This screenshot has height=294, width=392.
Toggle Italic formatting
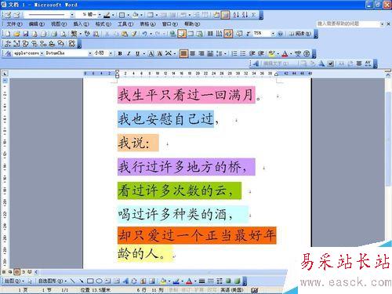[129, 53]
